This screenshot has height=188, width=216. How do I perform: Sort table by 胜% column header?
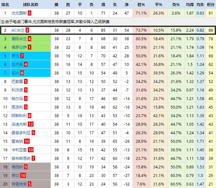point(142,5)
